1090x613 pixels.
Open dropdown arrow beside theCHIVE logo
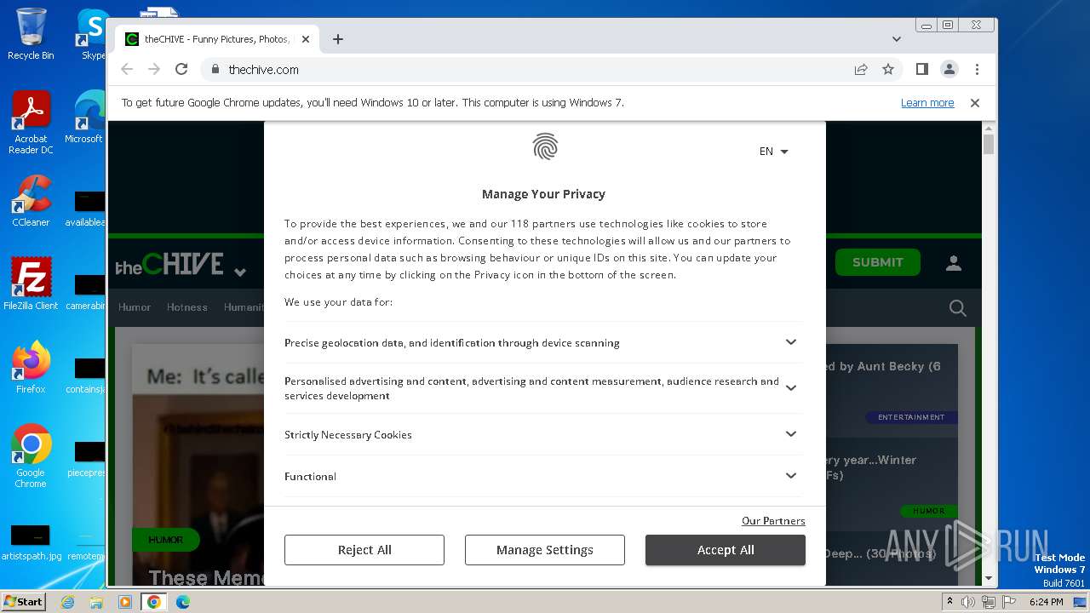coord(240,272)
